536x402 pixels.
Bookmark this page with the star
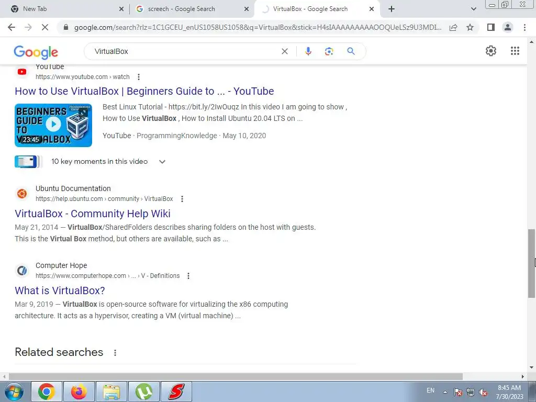pos(470,27)
